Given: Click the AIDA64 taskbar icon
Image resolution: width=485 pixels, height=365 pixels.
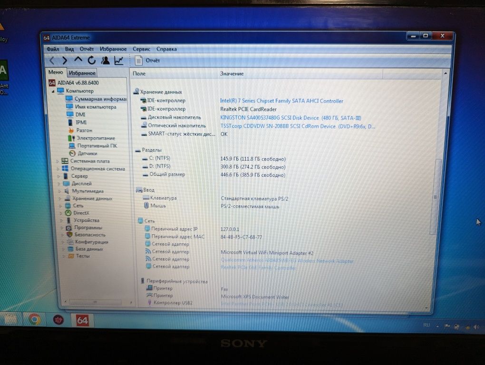Looking at the screenshot, I should pos(82,320).
